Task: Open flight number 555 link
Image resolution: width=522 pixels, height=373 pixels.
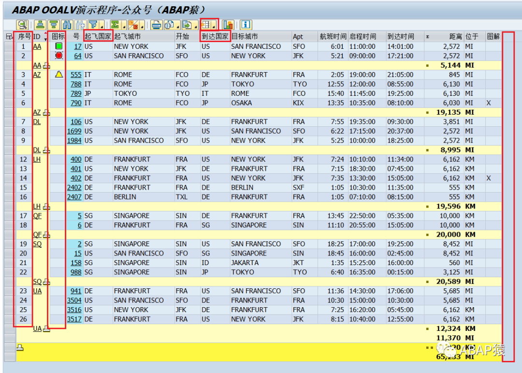Action: pyautogui.click(x=76, y=75)
